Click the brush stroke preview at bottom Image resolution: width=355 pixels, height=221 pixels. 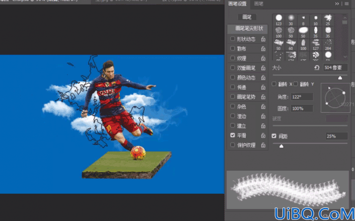[288, 190]
